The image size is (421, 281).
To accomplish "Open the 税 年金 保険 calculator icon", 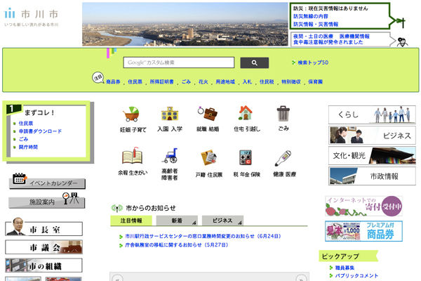I will pos(246,157).
